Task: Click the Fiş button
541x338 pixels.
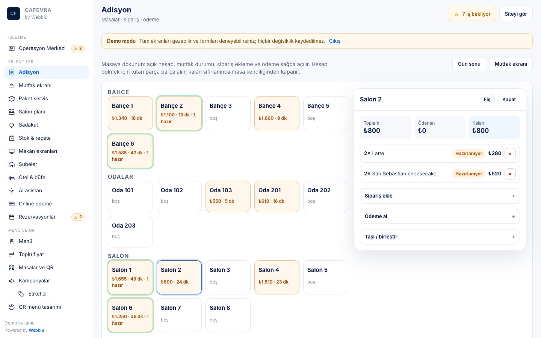Action: (x=487, y=100)
